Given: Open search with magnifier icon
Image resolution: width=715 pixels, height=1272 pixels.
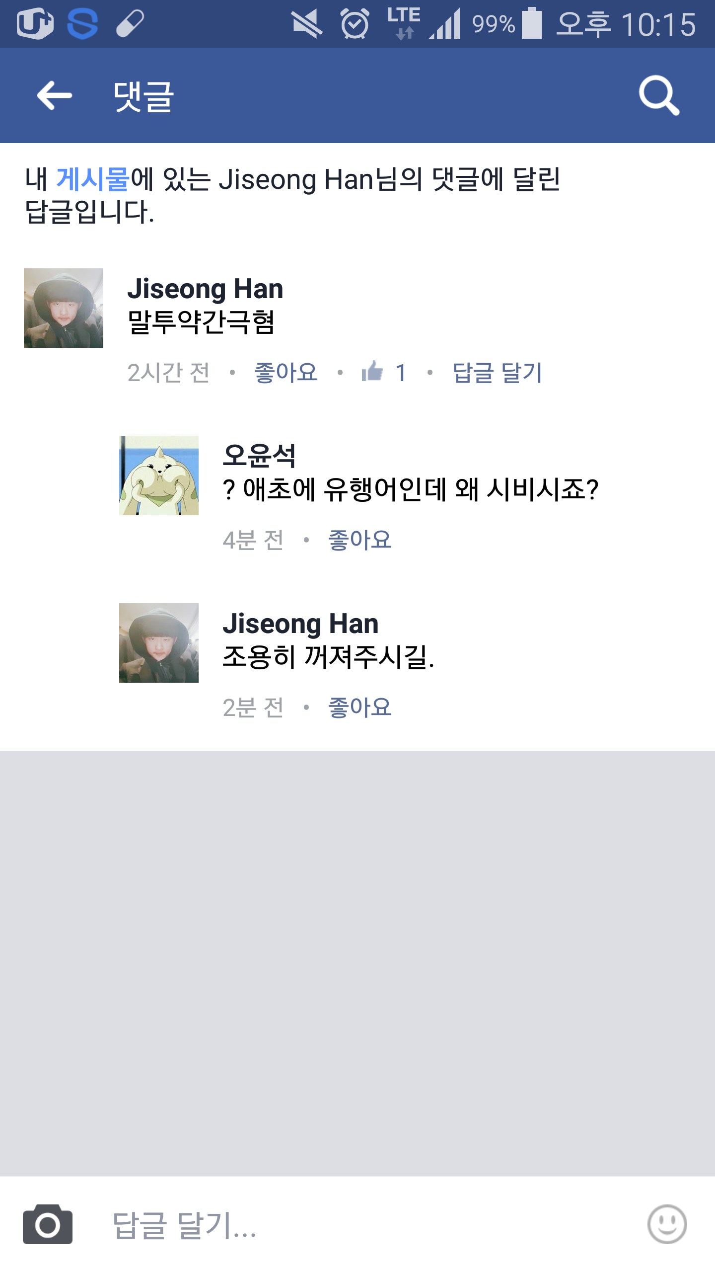Looking at the screenshot, I should coord(659,95).
